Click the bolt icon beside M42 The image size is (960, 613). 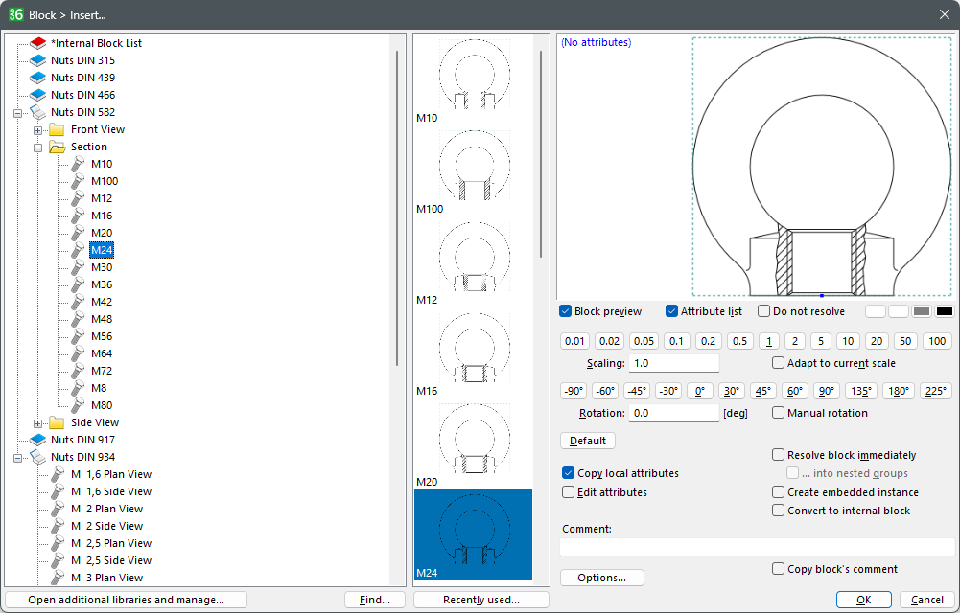point(78,302)
